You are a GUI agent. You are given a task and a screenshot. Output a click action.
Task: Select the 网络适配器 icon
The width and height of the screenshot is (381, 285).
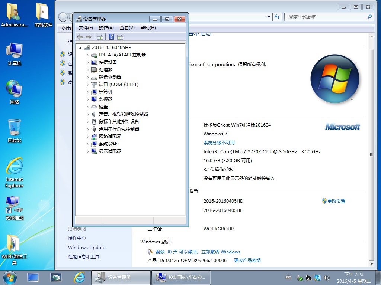(x=94, y=137)
